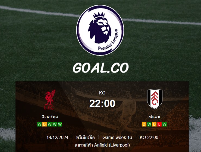The image size is (201, 152).
Task: Click the Premier League lion logo
Action: tap(100, 30)
